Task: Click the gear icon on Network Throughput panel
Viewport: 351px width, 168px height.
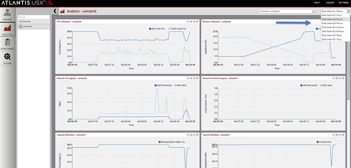Action: [x=191, y=78]
